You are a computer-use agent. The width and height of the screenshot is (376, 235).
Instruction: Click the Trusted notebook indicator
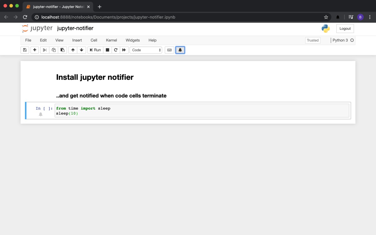pos(313,40)
